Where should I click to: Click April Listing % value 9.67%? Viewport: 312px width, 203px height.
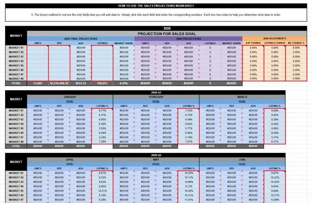click(x=102, y=173)
